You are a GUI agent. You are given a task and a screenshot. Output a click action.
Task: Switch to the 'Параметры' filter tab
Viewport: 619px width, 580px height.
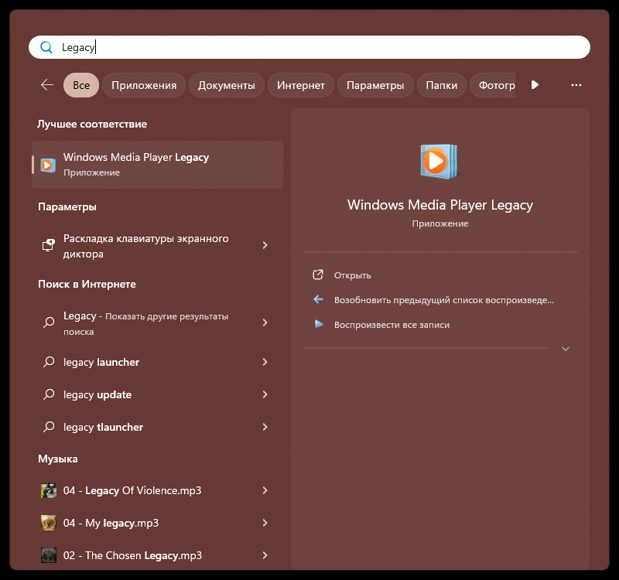[375, 85]
